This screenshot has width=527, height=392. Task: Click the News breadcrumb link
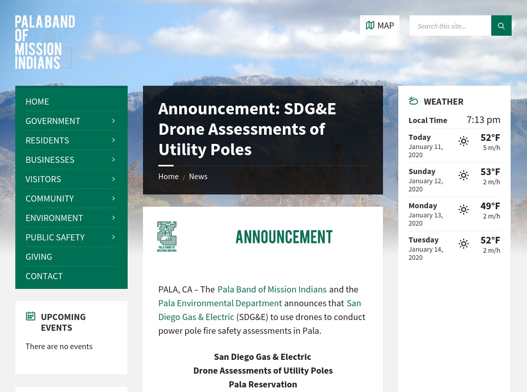pos(198,177)
